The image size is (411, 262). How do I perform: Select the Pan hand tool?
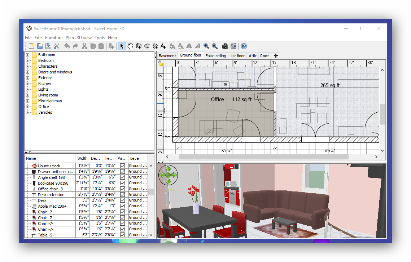(130, 46)
